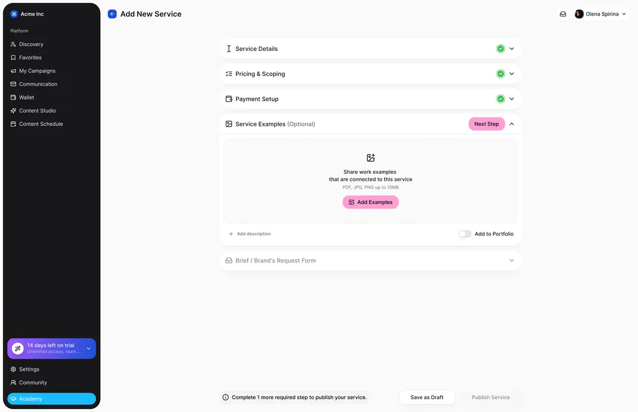Click the Community people icon
The width and height of the screenshot is (638, 412).
point(13,382)
